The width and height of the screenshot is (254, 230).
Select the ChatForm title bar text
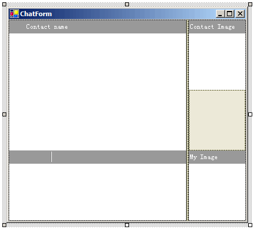tap(36, 14)
